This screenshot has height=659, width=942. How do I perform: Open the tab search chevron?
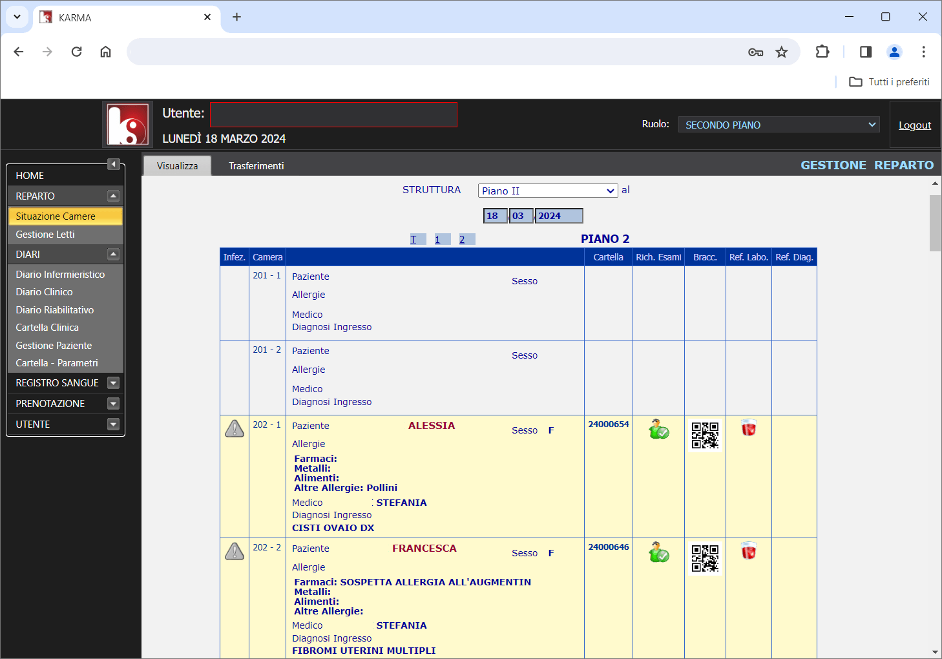pos(17,17)
